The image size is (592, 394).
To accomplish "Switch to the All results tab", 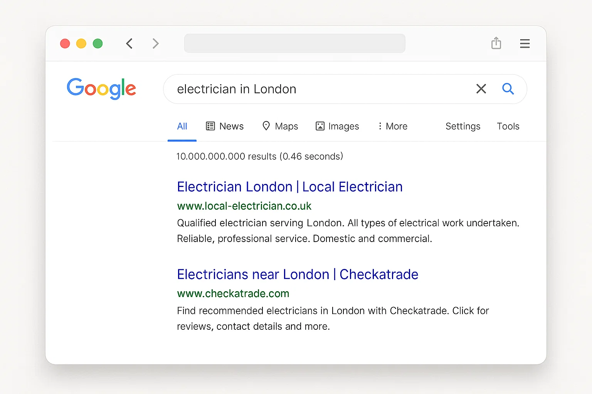I will click(182, 126).
